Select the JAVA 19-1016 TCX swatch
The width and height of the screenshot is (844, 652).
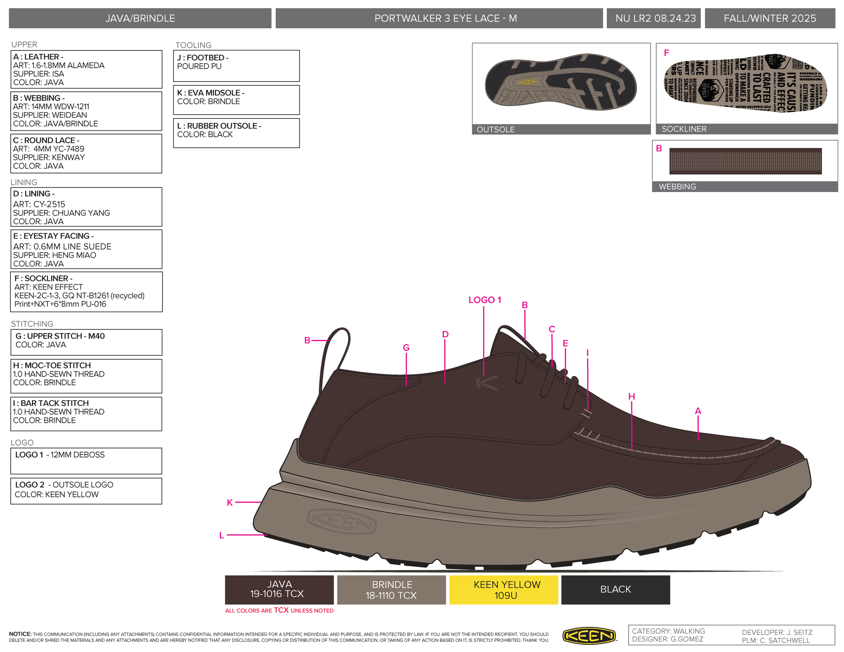click(279, 590)
